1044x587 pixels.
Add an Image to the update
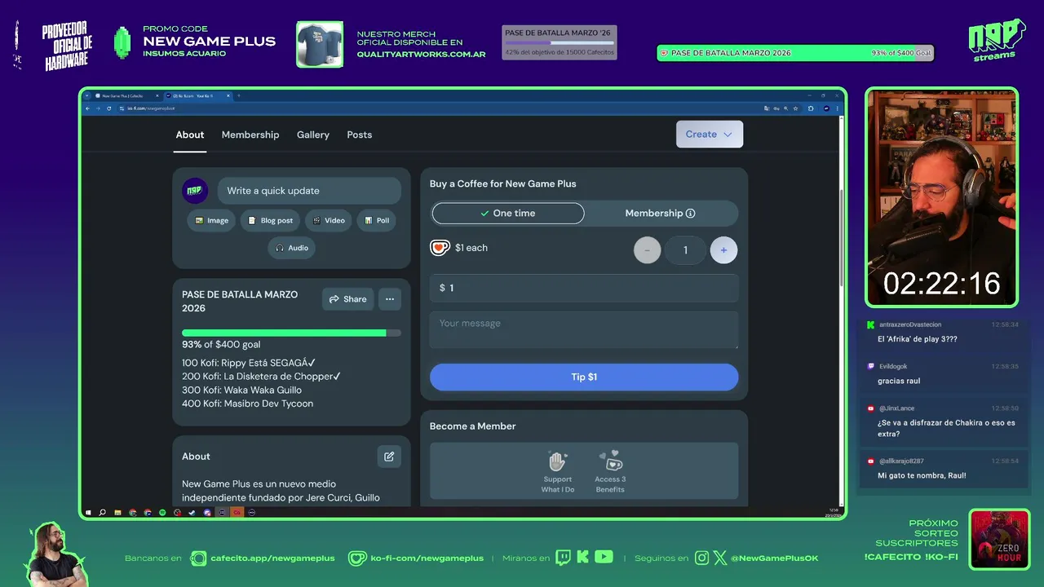click(x=211, y=220)
